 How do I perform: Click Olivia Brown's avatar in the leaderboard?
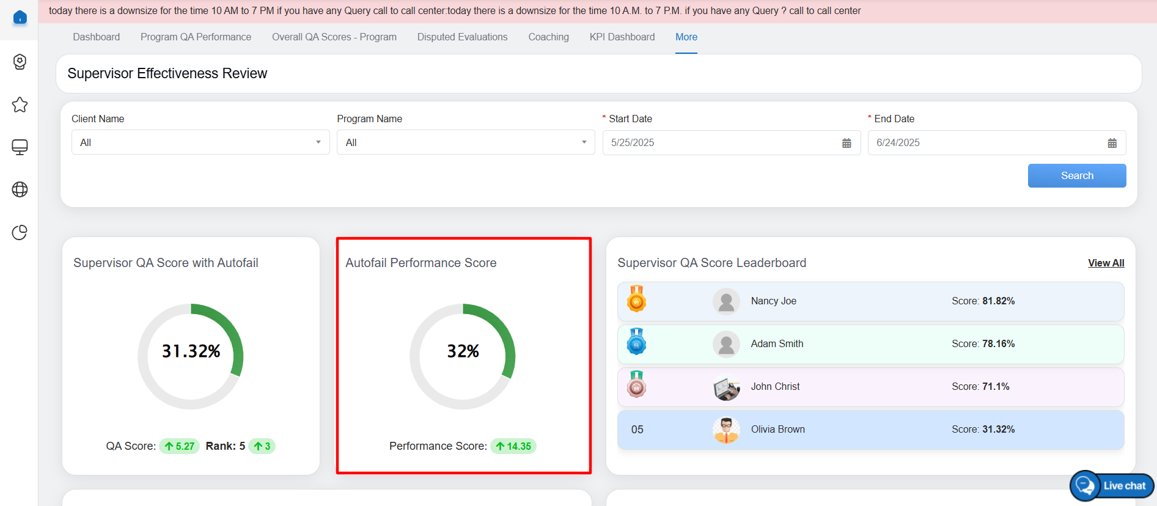[726, 430]
